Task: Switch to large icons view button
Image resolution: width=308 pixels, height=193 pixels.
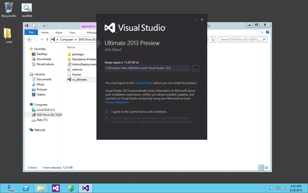Action: click(x=266, y=168)
